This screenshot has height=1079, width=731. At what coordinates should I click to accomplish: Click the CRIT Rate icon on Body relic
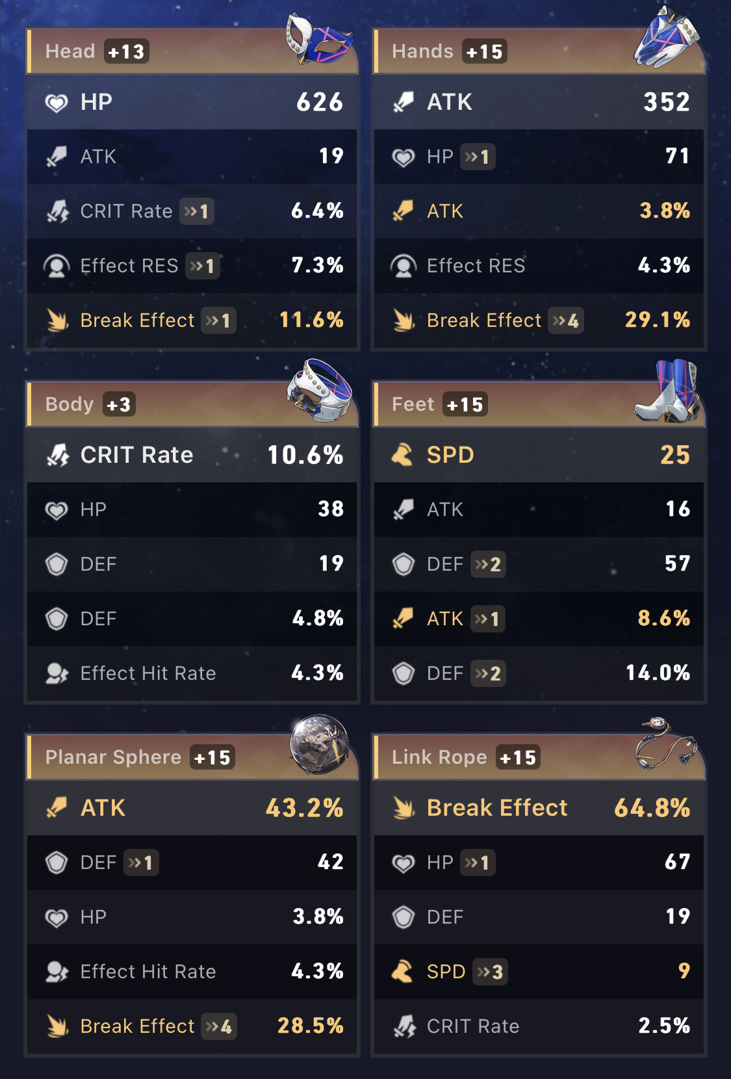(x=56, y=455)
